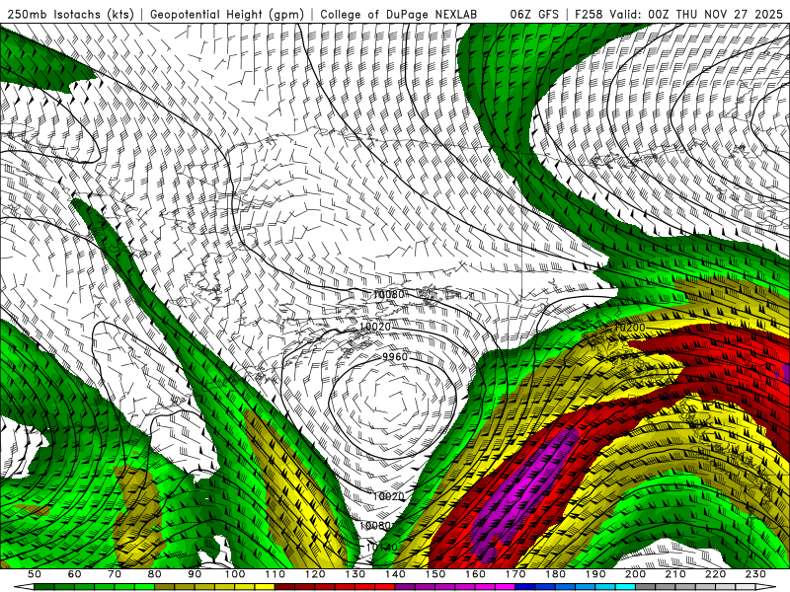This screenshot has width=790, height=592.
Task: Pick the dark purple swatch starting at 140
Action: [x=406, y=587]
